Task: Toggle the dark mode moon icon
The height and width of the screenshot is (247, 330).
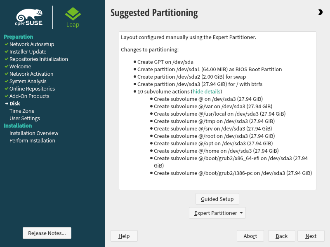Action: point(320,12)
